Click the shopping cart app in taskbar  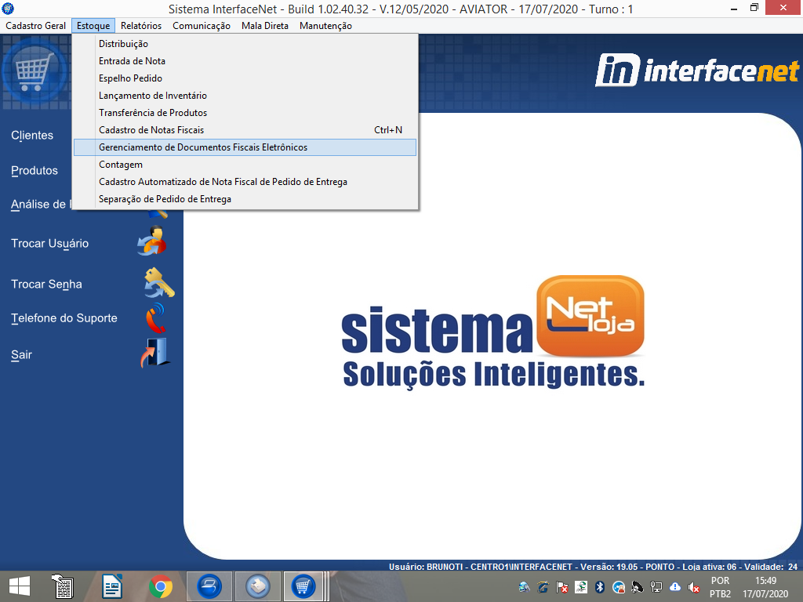click(x=303, y=586)
